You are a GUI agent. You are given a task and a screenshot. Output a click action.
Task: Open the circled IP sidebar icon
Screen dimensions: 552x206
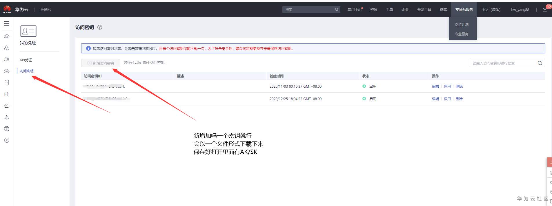pyautogui.click(x=7, y=140)
